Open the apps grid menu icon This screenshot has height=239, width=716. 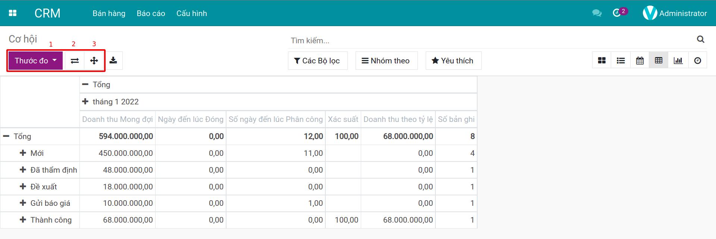(x=13, y=13)
